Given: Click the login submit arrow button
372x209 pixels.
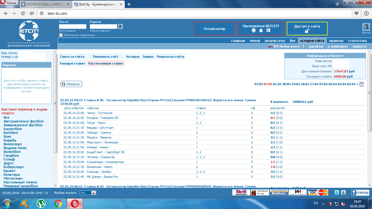Looking at the screenshot, I should click(x=120, y=26).
